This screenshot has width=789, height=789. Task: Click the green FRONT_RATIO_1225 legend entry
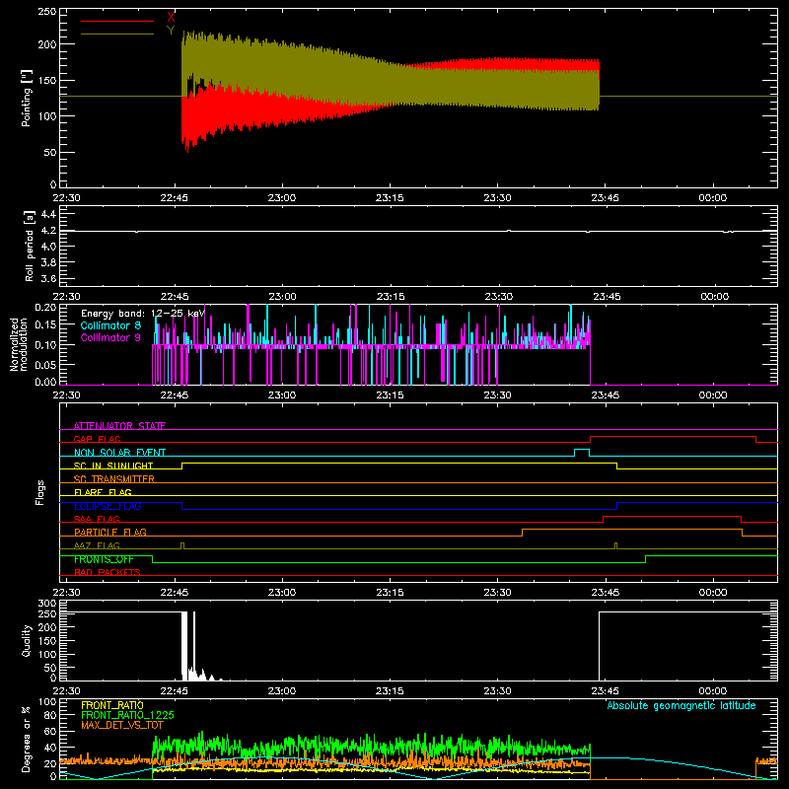coord(127,715)
